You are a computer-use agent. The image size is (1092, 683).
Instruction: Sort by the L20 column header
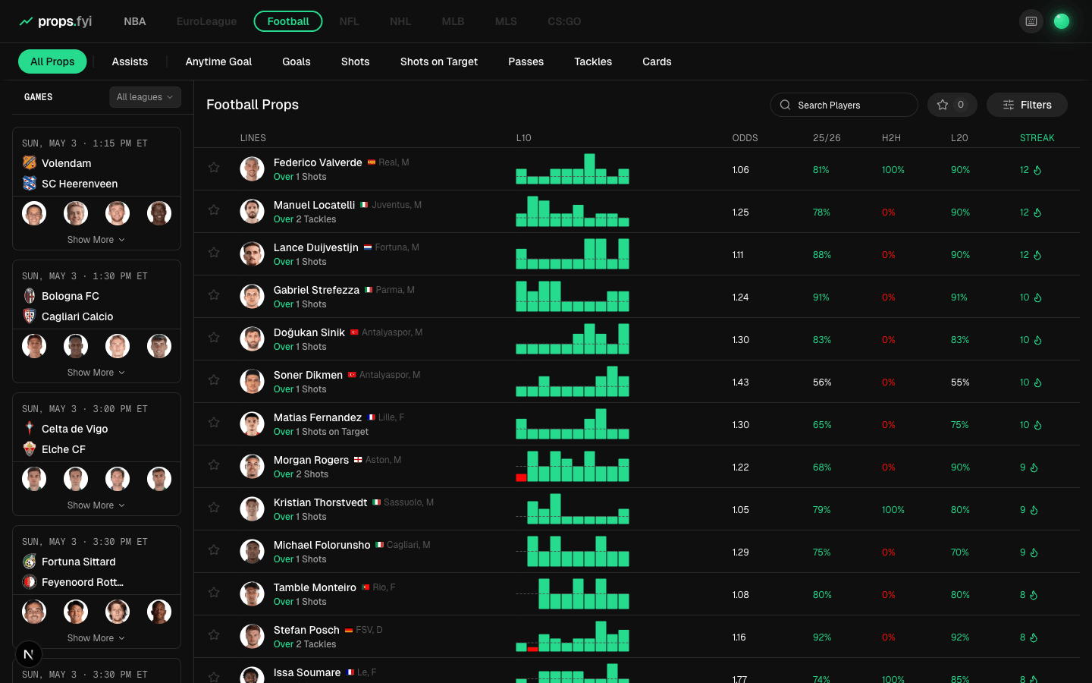click(959, 138)
